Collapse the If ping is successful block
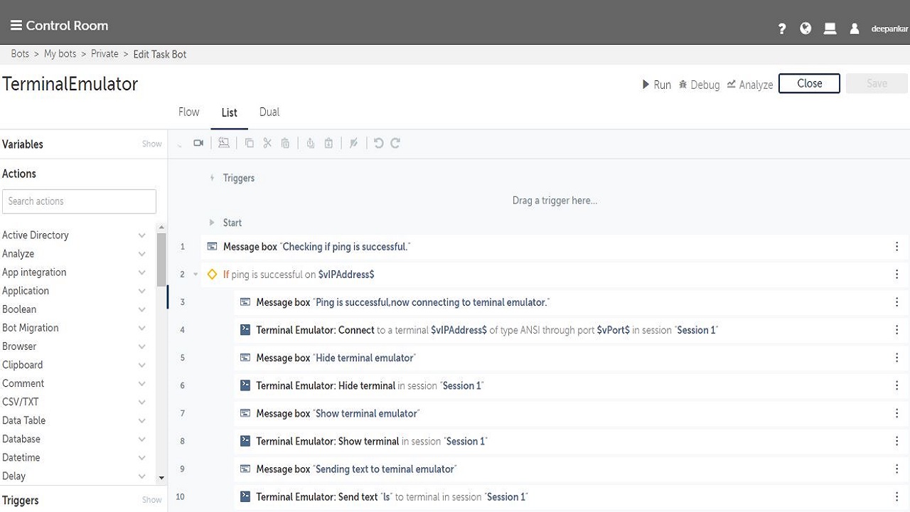 click(196, 274)
